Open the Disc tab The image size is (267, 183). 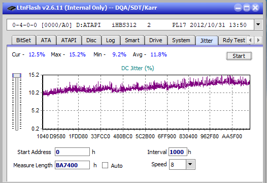[91, 41]
